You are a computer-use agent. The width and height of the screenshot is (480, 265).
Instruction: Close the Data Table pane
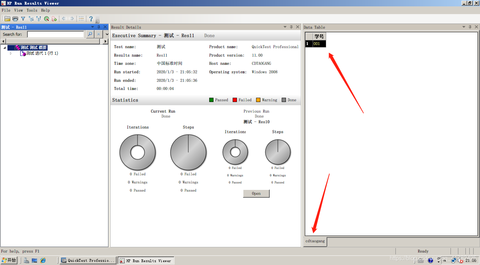click(x=476, y=27)
